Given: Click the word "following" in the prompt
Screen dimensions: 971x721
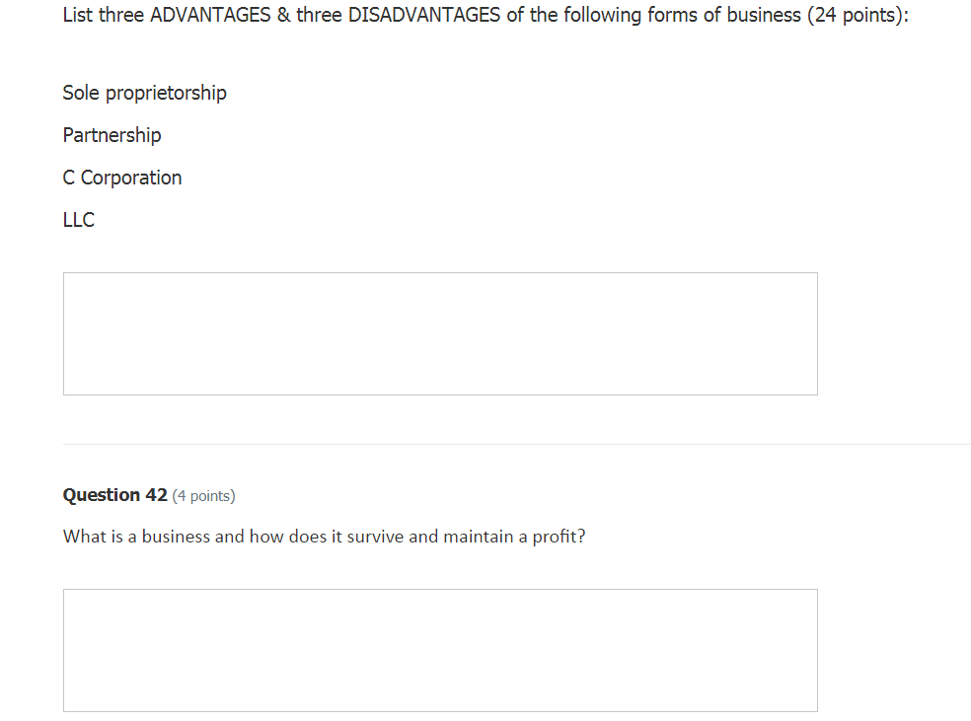Looking at the screenshot, I should point(602,16).
